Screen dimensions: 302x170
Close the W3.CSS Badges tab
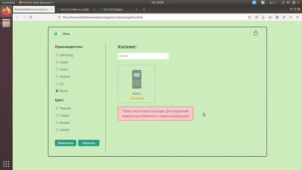[136, 9]
